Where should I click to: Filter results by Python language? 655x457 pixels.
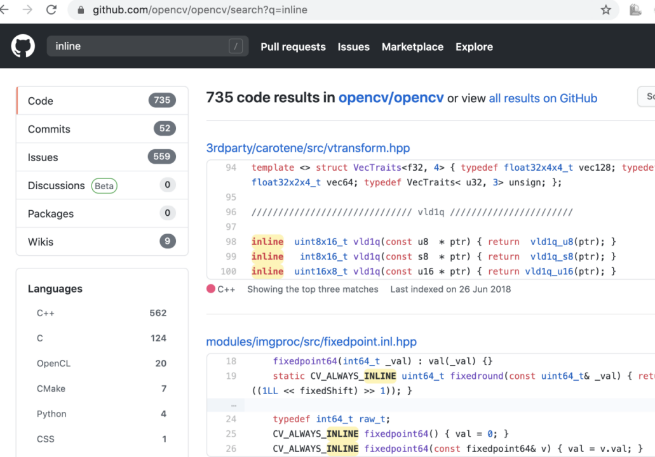tap(102, 414)
